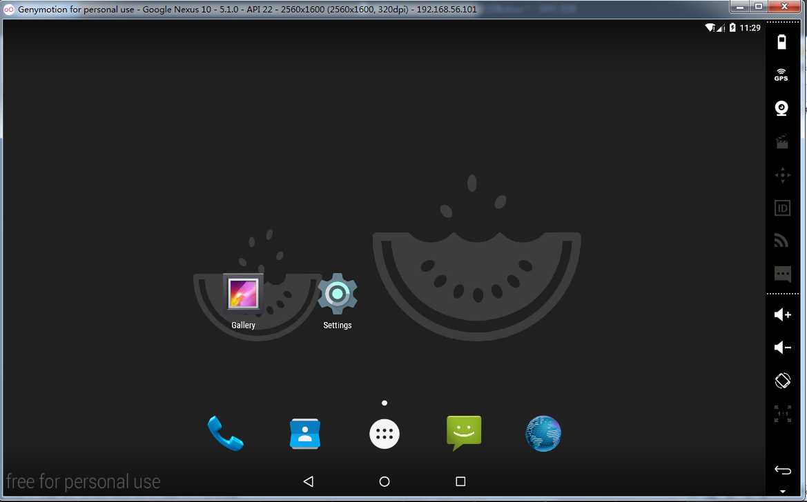
Task: Click Genymotion sidebar back arrow button
Action: (x=782, y=470)
